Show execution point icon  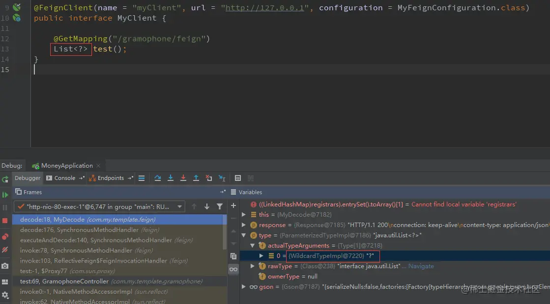142,178
